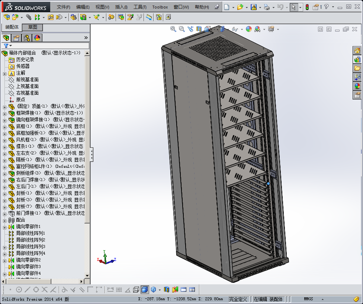Click the Rebuild traffic light icon
Viewport: 363px width, 304px height.
pos(307,7)
